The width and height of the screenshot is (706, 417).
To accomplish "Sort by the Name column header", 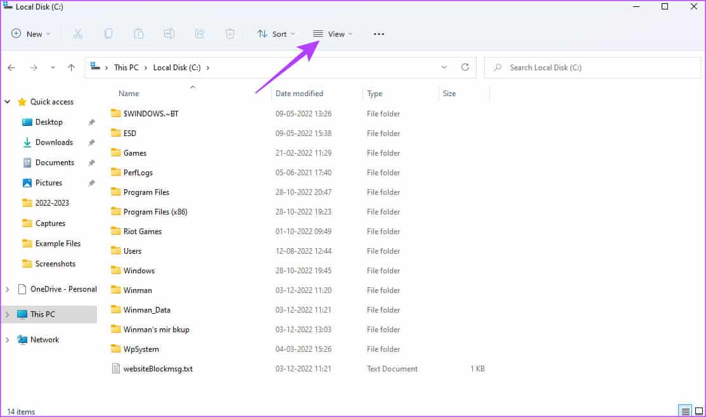I will tap(129, 94).
